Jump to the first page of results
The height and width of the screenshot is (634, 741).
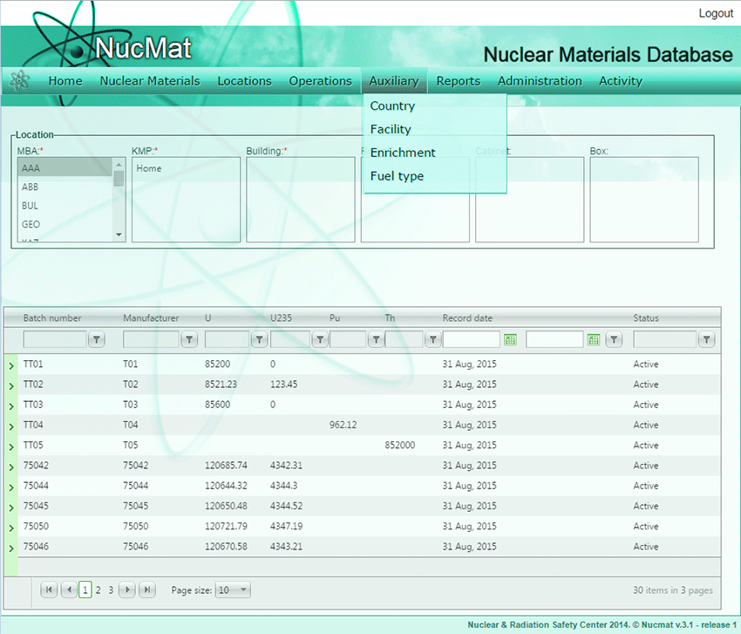coord(49,590)
